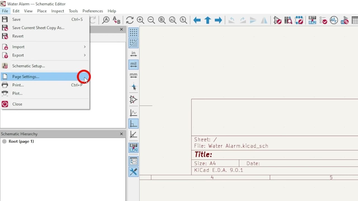Click Save in the File menu
Viewport: 358px width, 201px height.
45,19
